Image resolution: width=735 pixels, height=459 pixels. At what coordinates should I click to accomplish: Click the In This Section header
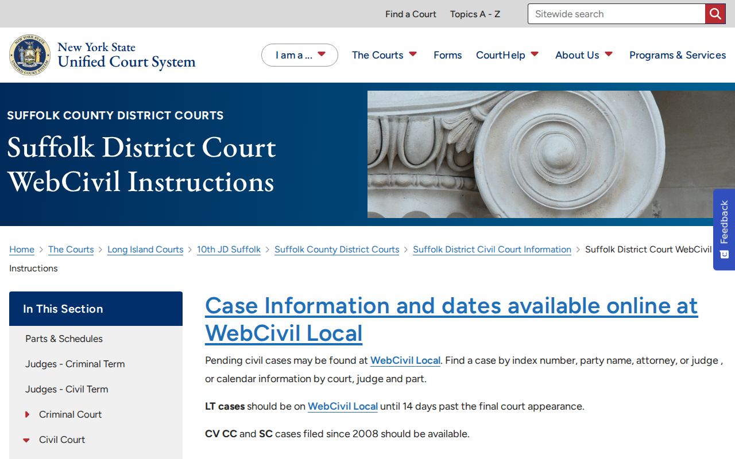[x=96, y=309]
